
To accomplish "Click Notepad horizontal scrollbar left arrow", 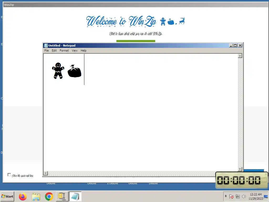I will coord(46,173).
